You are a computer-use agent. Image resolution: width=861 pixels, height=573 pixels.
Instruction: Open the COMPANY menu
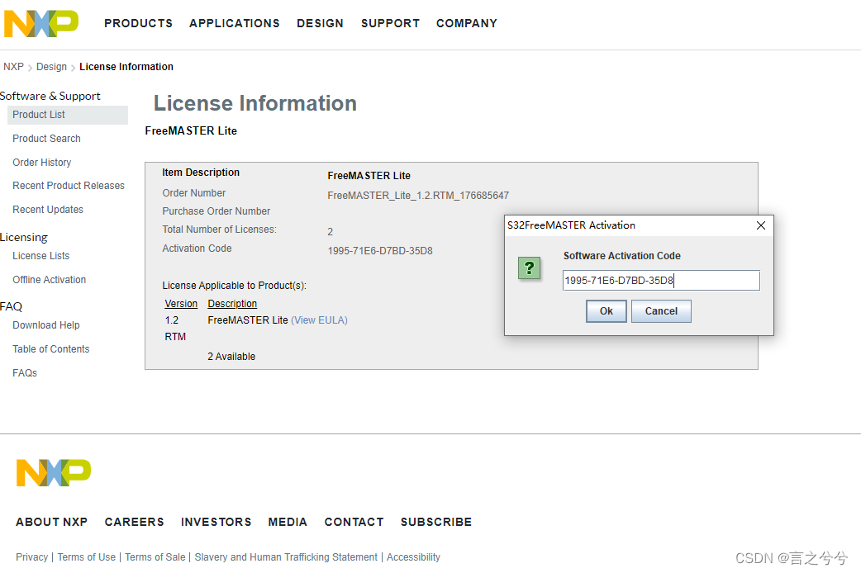point(467,23)
